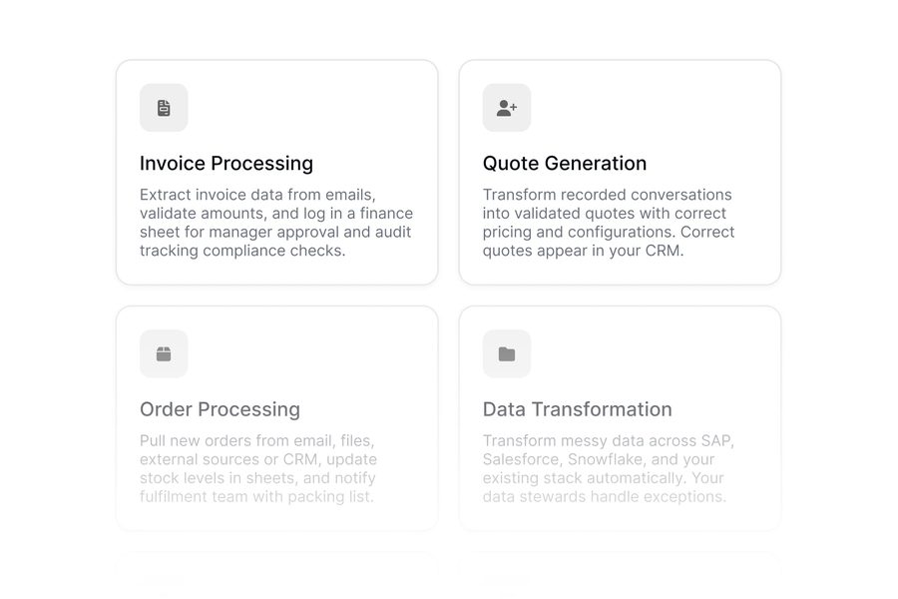Click the text 'fulfilment team with packing list'
898x599 pixels.
pos(256,496)
